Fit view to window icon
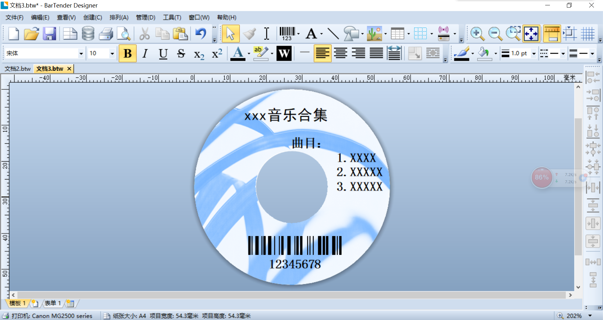 (x=531, y=34)
